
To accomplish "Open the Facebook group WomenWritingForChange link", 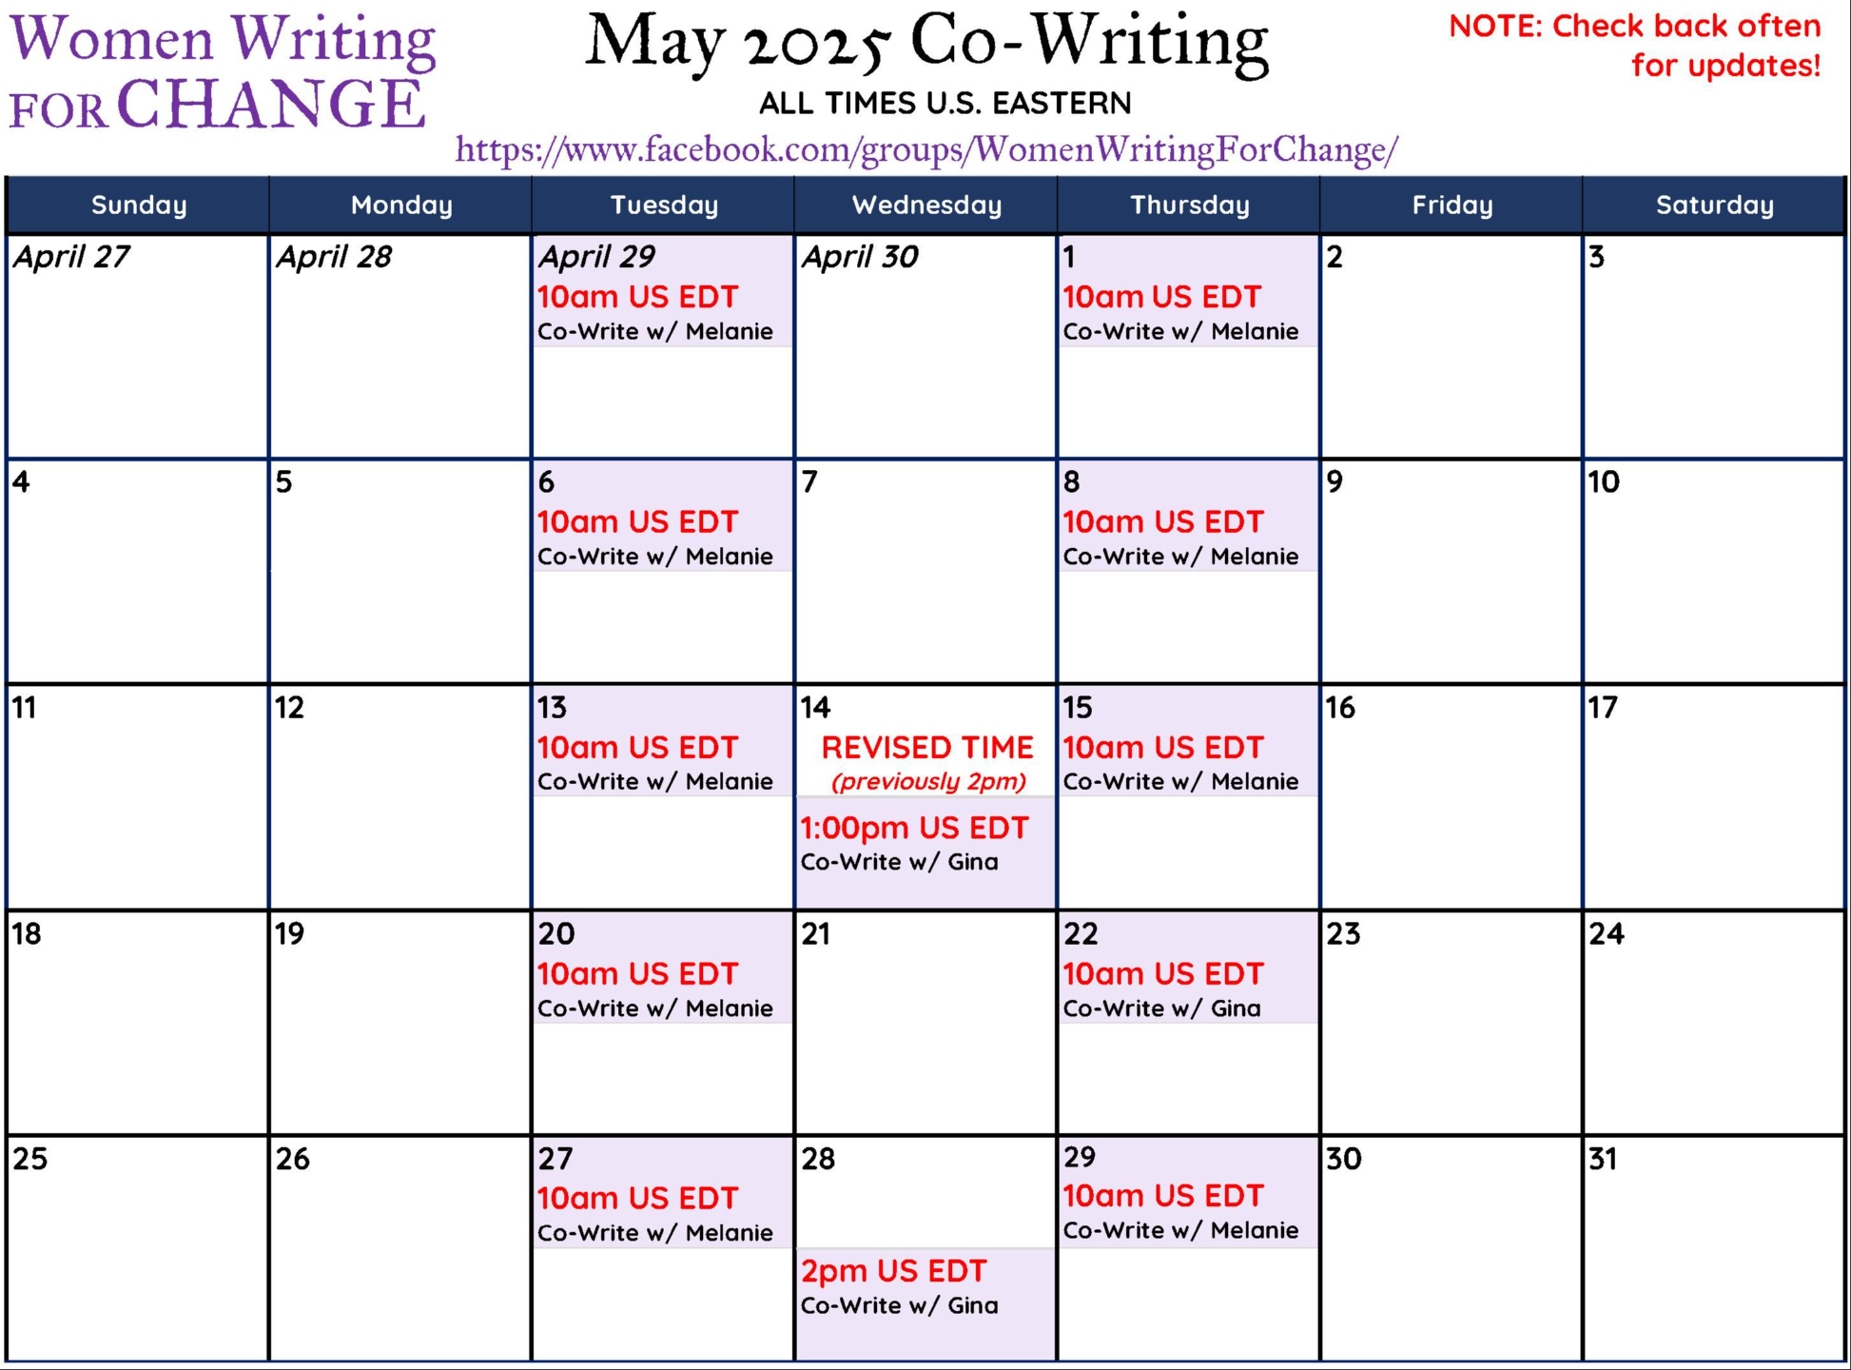I will (x=926, y=149).
